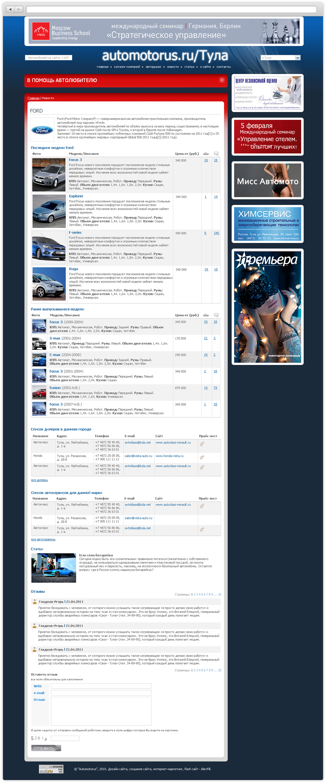The width and height of the screenshot is (326, 783).
Task: Go to reviews page 2 in top pagination
Action: click(x=195, y=595)
